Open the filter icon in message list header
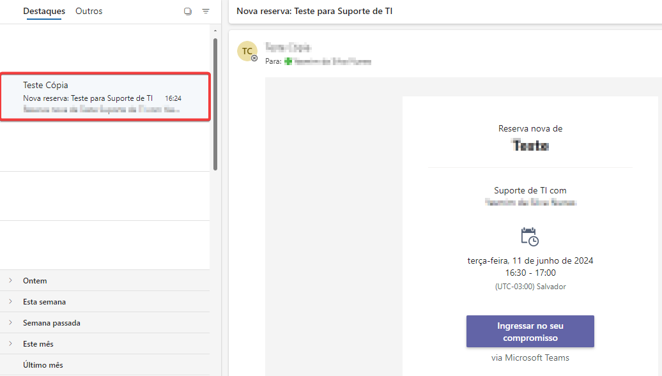The height and width of the screenshot is (376, 662). point(206,11)
